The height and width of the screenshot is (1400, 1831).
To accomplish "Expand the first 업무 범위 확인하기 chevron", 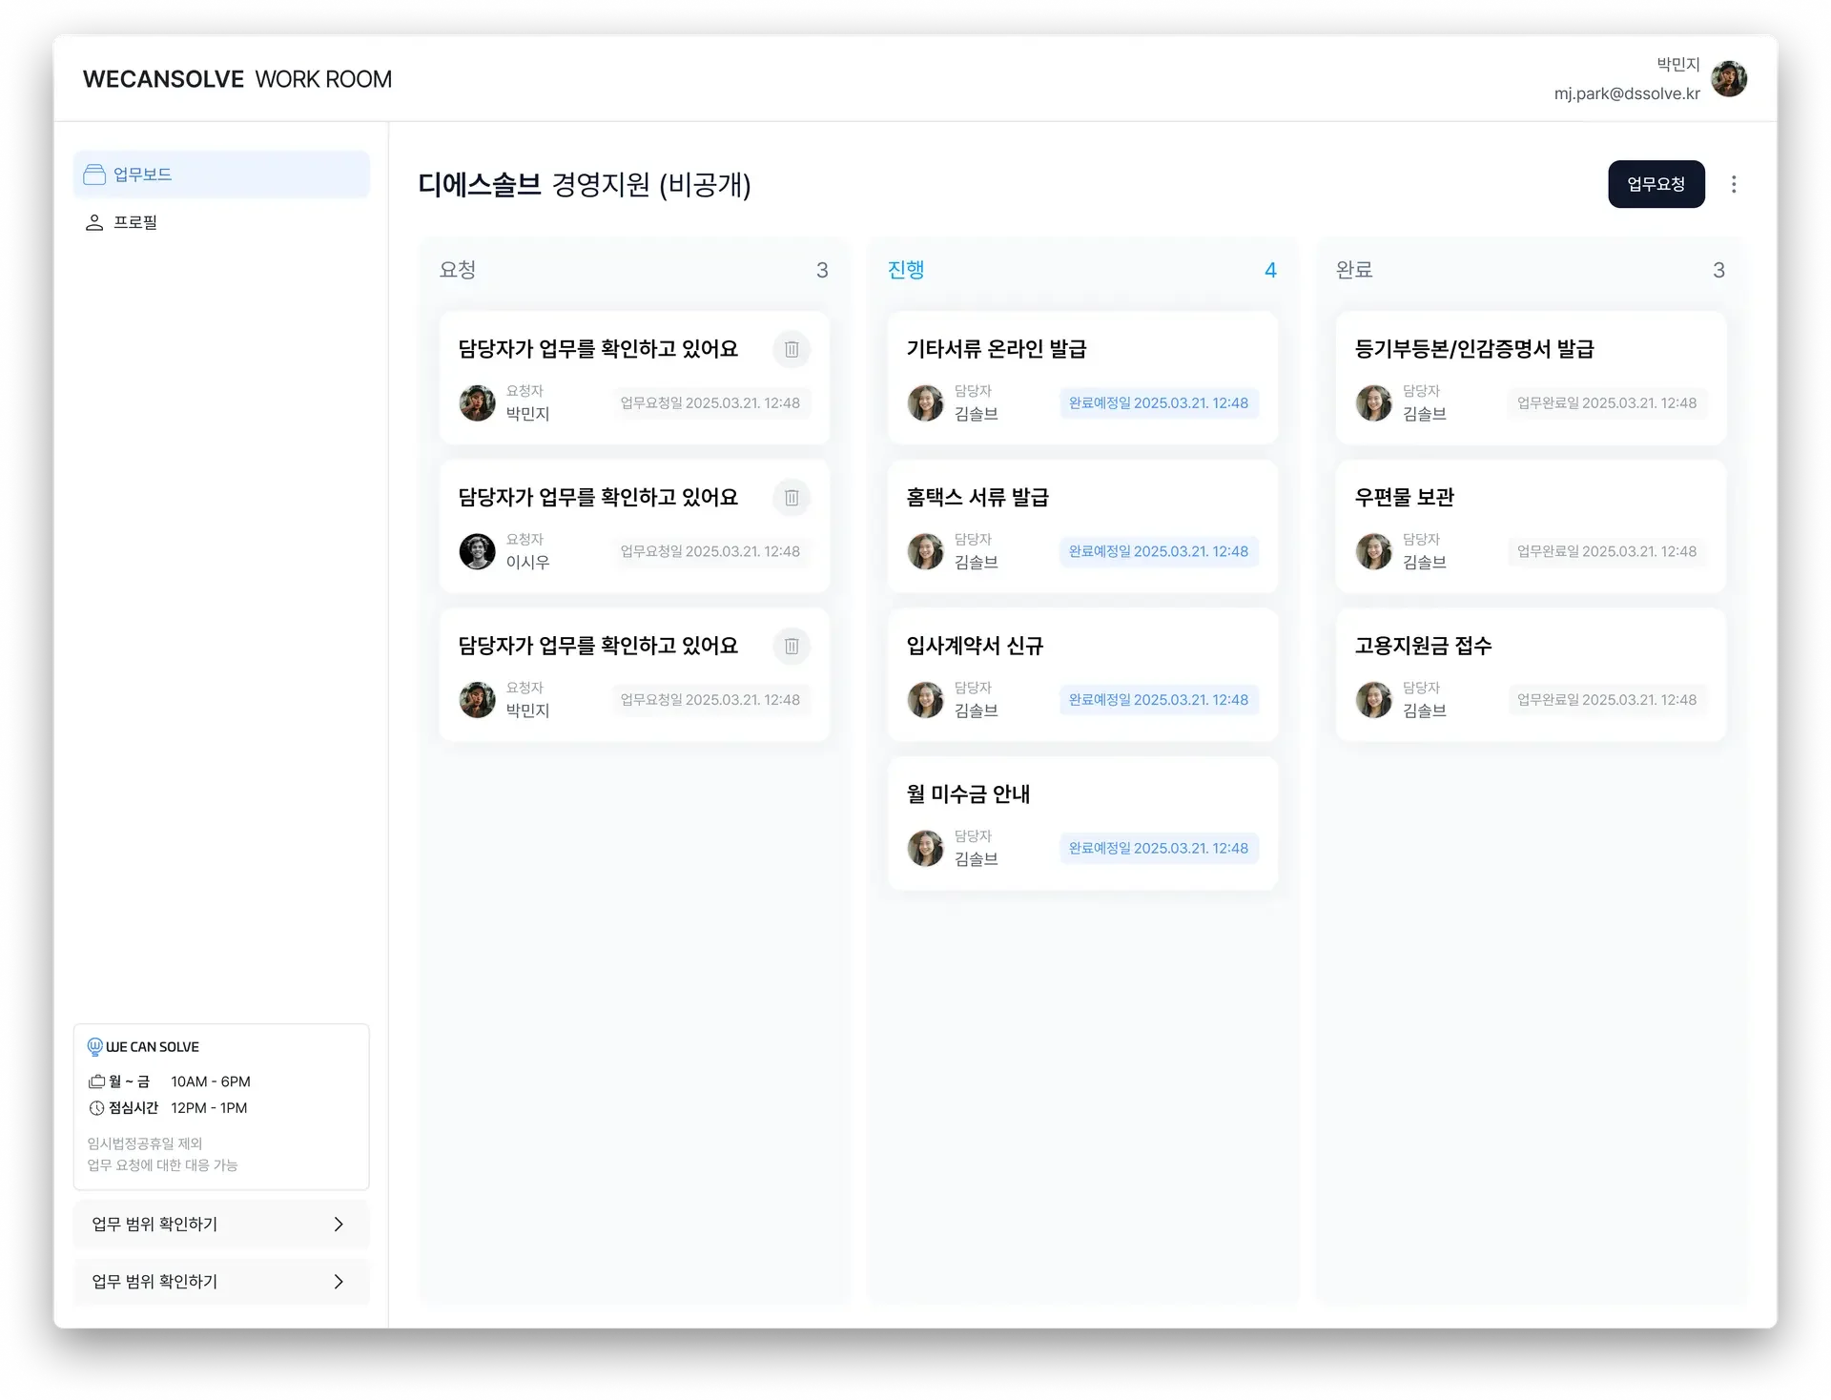I will point(339,1224).
